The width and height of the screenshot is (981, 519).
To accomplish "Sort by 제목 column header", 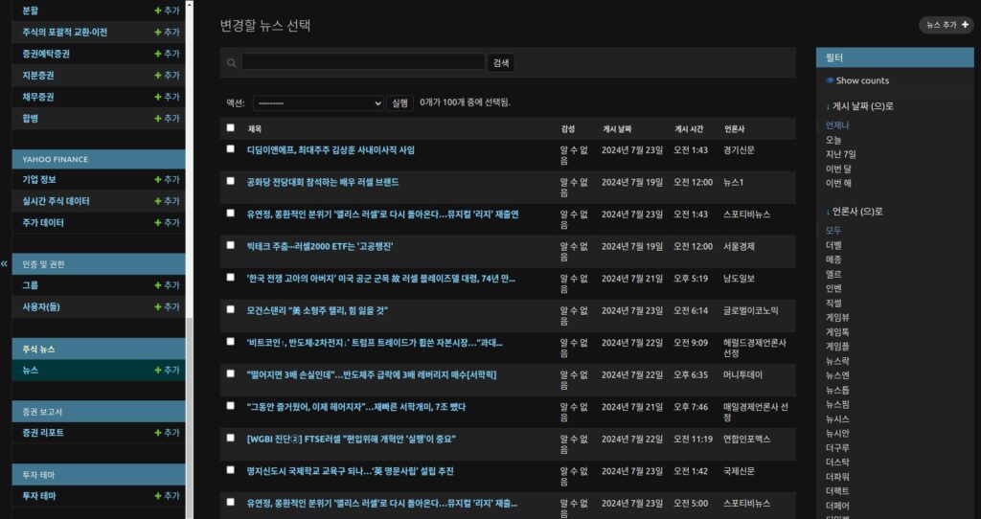I will [255, 129].
